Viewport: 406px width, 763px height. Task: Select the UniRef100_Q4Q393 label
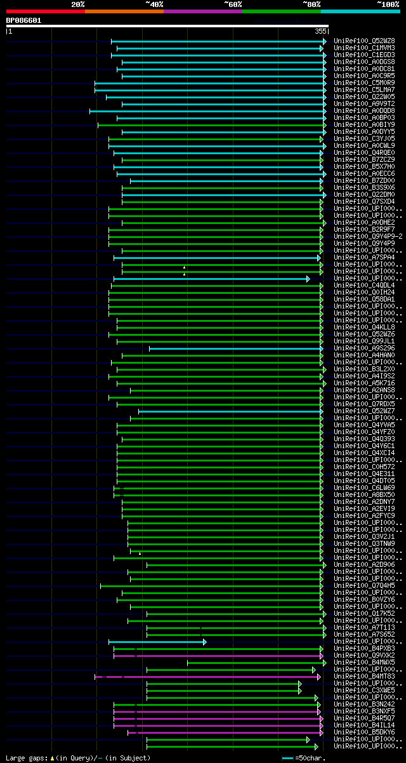tap(364, 439)
